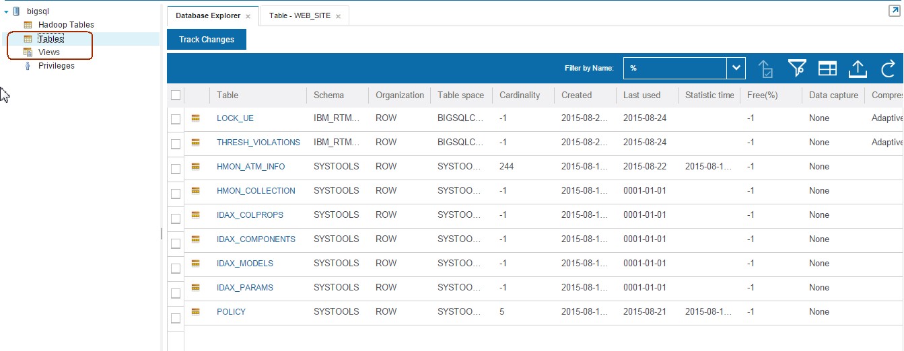Open the THRESH_VIOLATIONS table link
This screenshot has height=351, width=904.
pos(258,143)
